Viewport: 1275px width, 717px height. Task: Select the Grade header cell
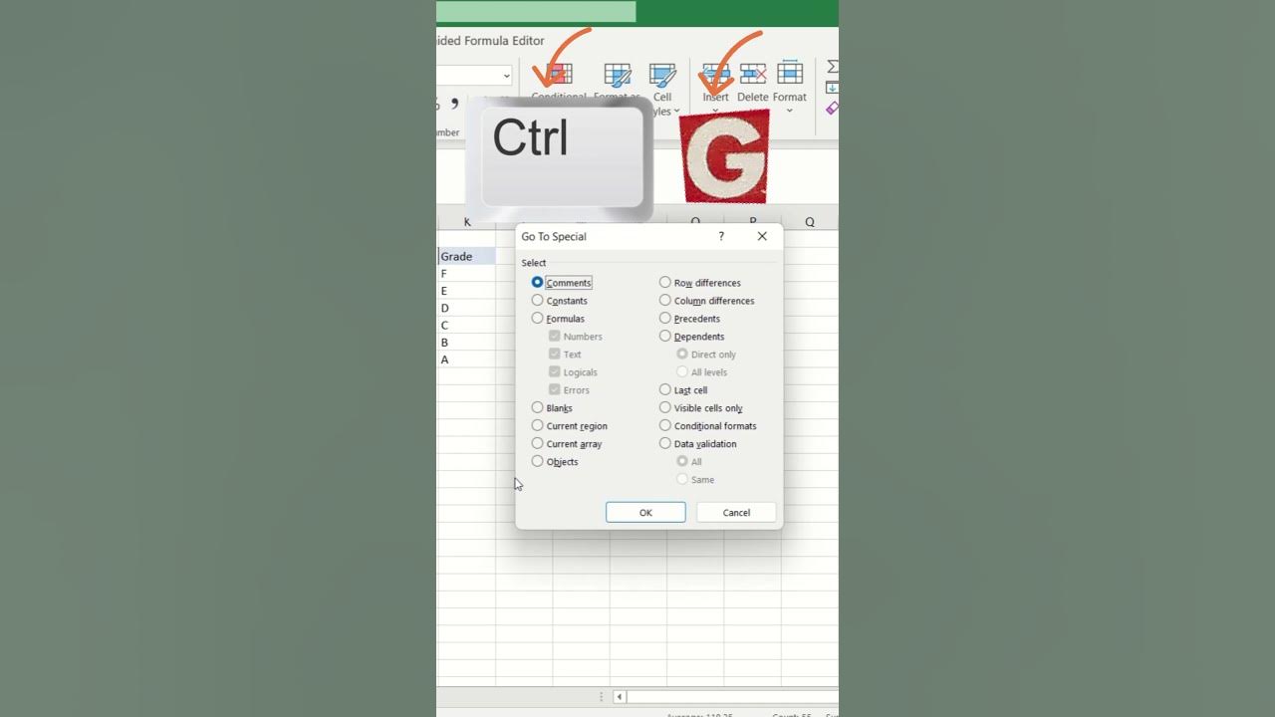pyautogui.click(x=467, y=256)
